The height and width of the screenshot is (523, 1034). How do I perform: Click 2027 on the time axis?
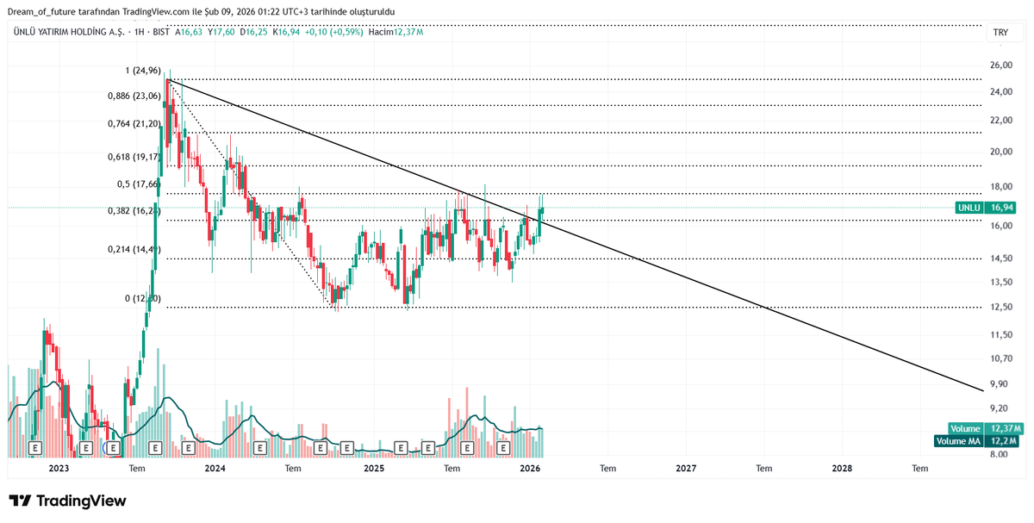[686, 468]
